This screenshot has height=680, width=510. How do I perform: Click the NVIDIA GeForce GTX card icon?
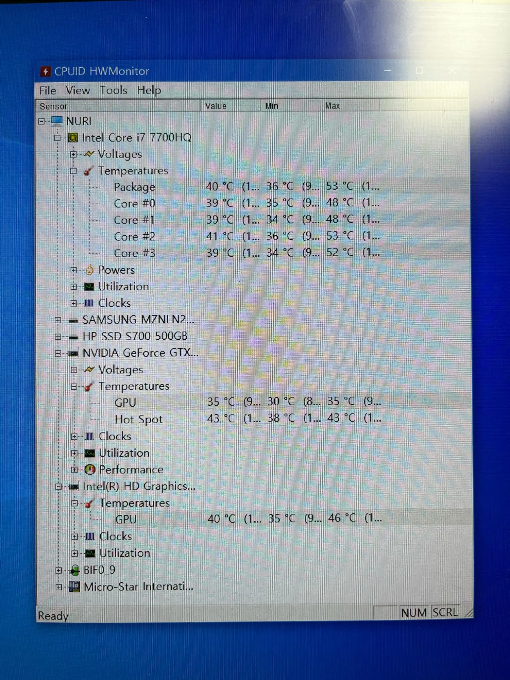click(73, 353)
